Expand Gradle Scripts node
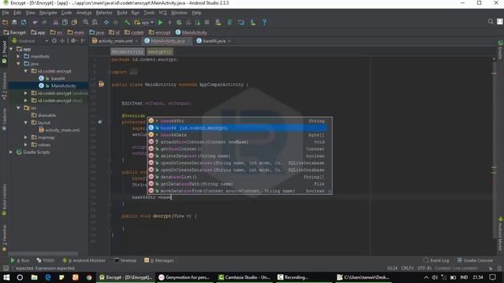 (x=11, y=153)
